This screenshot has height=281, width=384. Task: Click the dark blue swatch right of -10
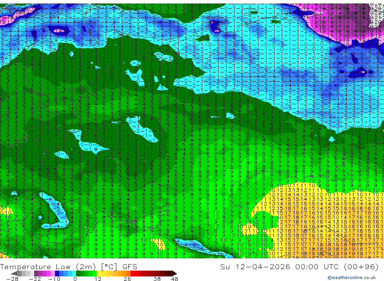(x=57, y=273)
